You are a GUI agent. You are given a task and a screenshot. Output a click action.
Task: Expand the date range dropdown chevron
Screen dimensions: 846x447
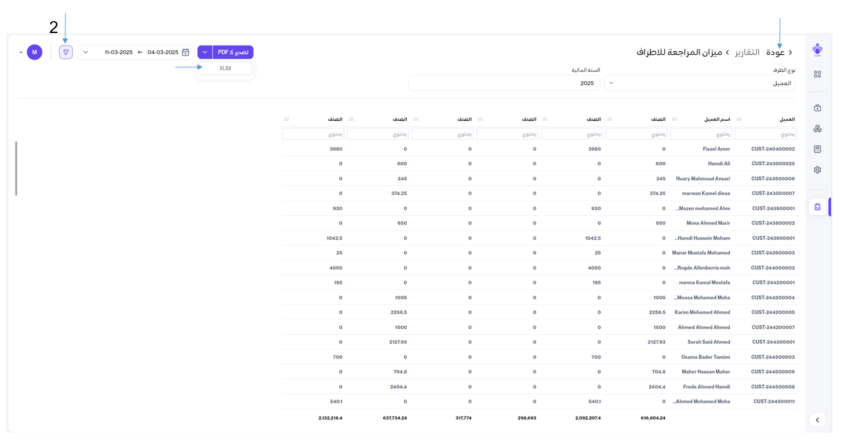click(x=86, y=52)
